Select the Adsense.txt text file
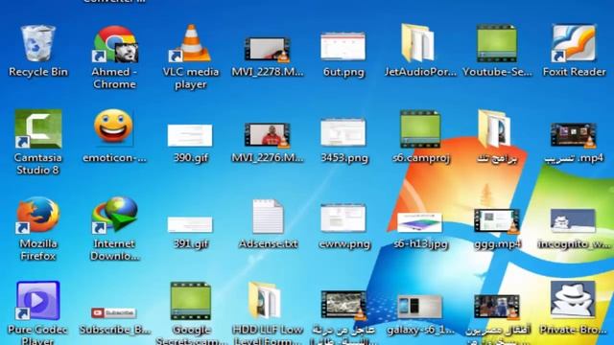Screen dimensions: 614x345 [268, 217]
